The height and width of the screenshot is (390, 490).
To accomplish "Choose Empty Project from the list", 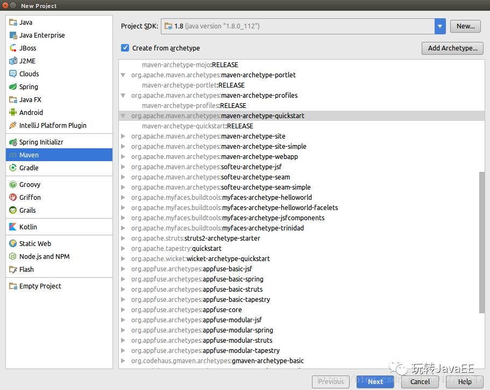I will click(59, 286).
